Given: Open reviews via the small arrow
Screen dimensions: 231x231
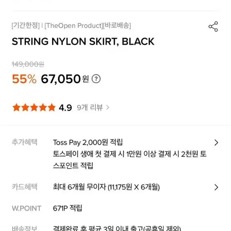Looking at the screenshot, I should 108,107.
